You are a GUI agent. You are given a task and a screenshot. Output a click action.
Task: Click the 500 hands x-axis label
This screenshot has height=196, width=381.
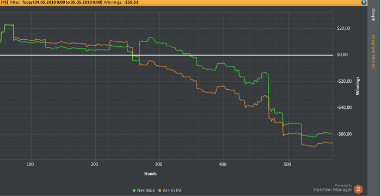click(x=287, y=164)
